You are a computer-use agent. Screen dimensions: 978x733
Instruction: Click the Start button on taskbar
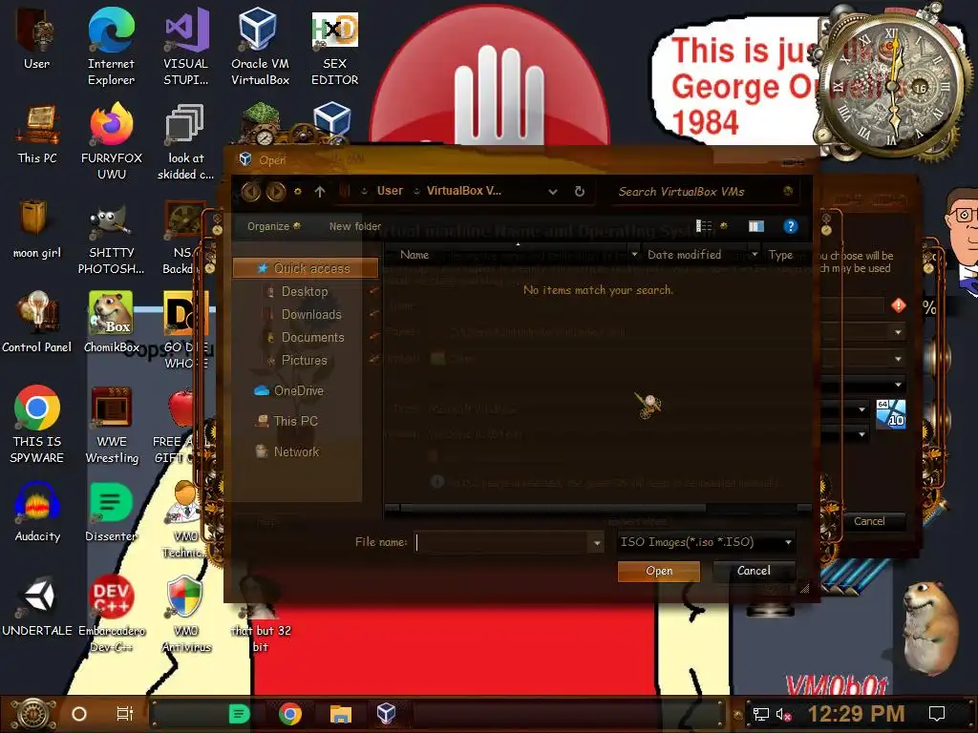click(33, 714)
